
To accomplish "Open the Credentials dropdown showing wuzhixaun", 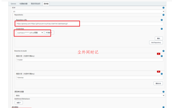I will (x=30, y=32).
